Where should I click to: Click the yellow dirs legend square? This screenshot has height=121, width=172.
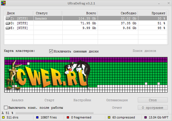pos(3,117)
